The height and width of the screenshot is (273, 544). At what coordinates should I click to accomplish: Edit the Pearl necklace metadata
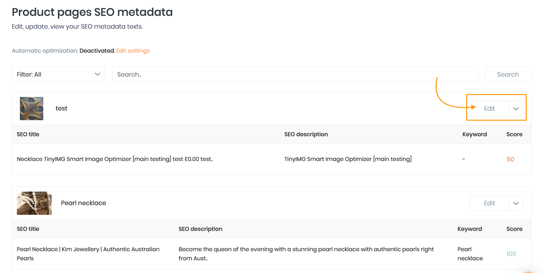click(x=489, y=203)
